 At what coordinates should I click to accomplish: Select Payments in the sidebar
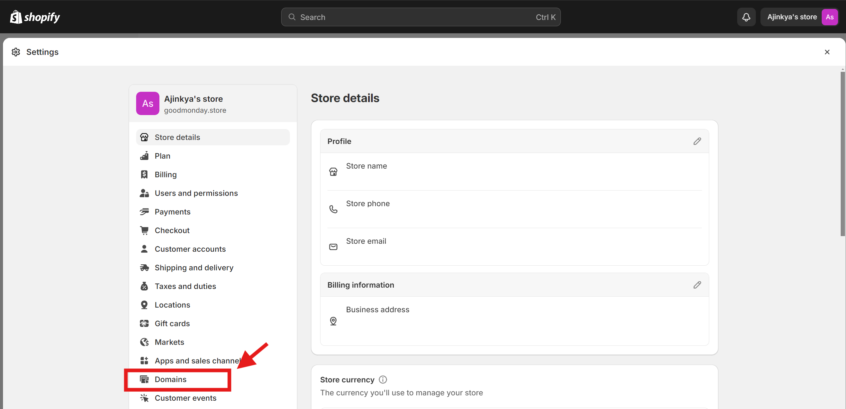(213, 212)
